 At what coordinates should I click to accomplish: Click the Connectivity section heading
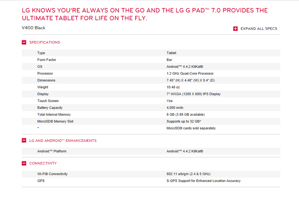[43, 163]
